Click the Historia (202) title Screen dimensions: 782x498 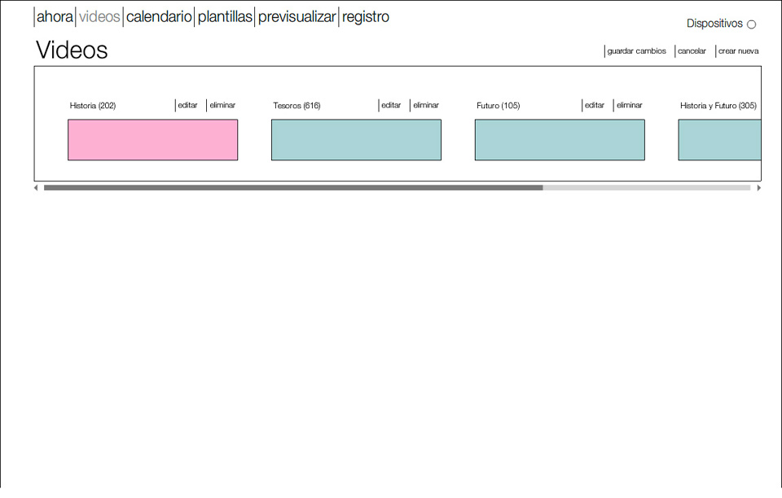click(x=93, y=106)
